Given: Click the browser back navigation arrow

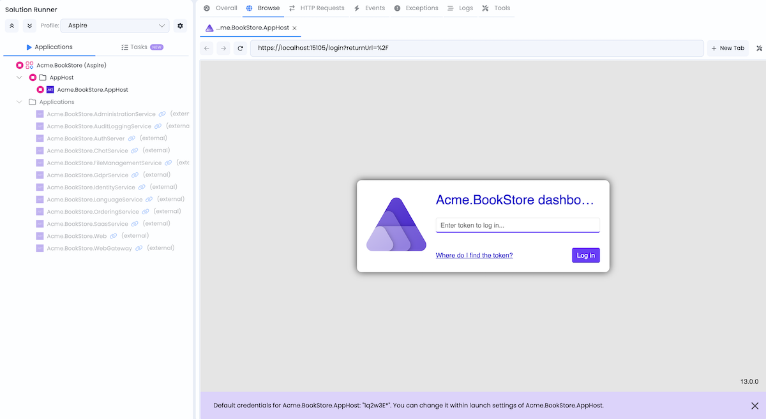Looking at the screenshot, I should point(206,48).
